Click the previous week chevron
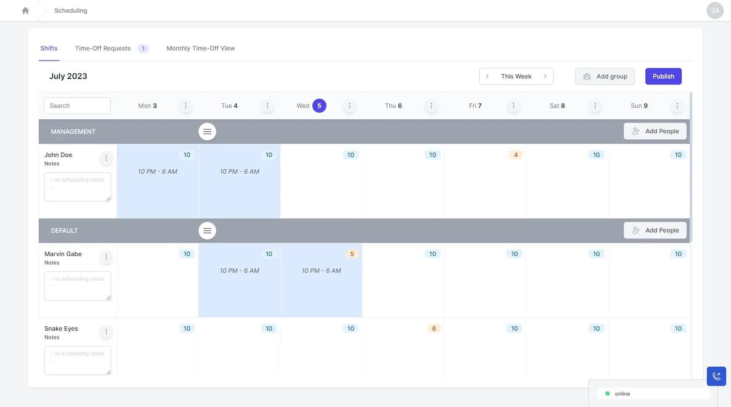The image size is (731, 407). click(x=488, y=76)
